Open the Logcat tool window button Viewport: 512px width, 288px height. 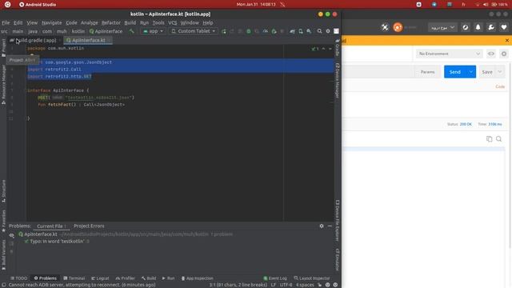pos(100,278)
